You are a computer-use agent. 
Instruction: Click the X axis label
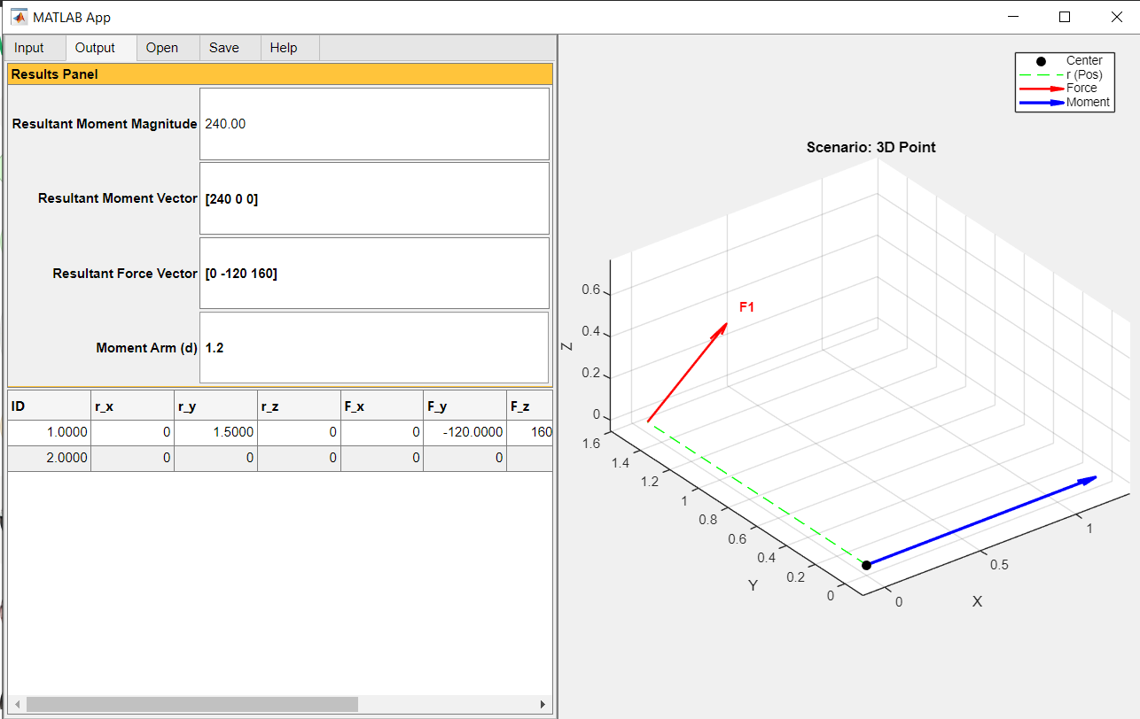tap(977, 601)
